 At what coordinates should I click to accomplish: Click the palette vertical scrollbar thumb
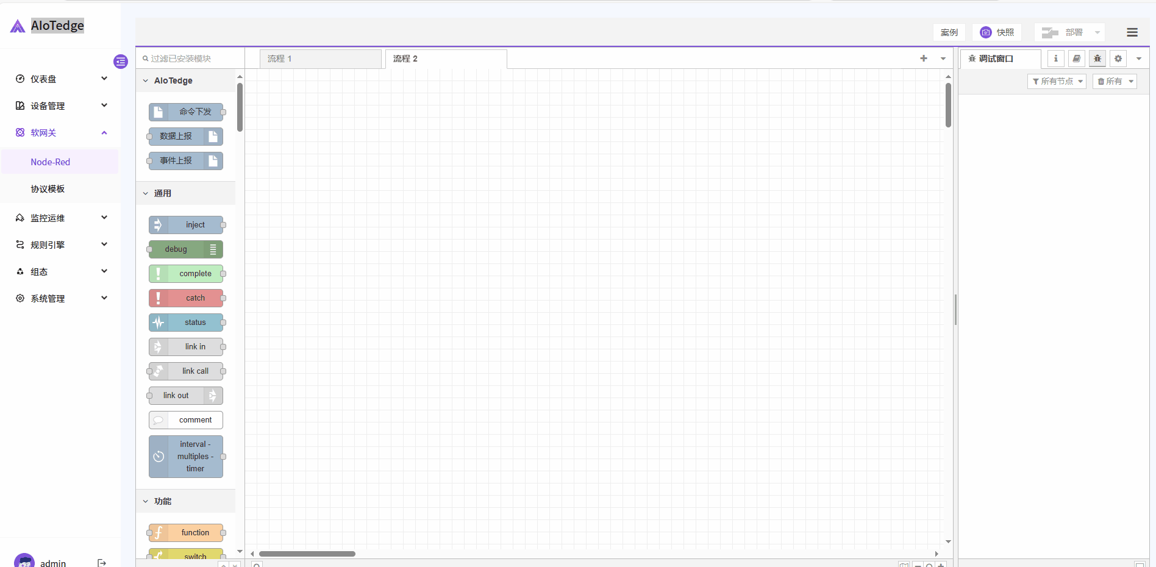[x=240, y=107]
